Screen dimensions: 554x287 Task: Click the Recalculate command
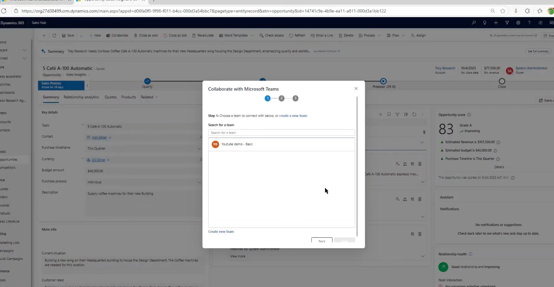203,36
